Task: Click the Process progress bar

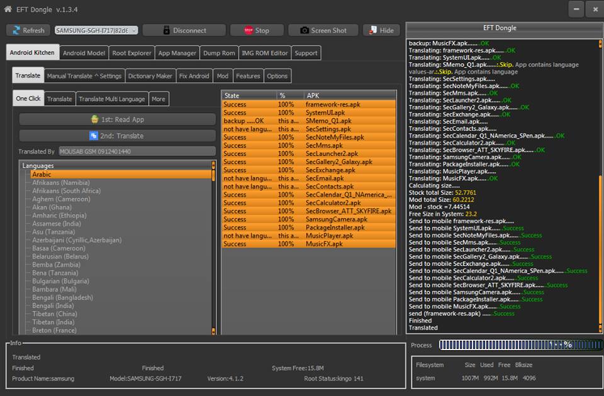Action: [520, 345]
